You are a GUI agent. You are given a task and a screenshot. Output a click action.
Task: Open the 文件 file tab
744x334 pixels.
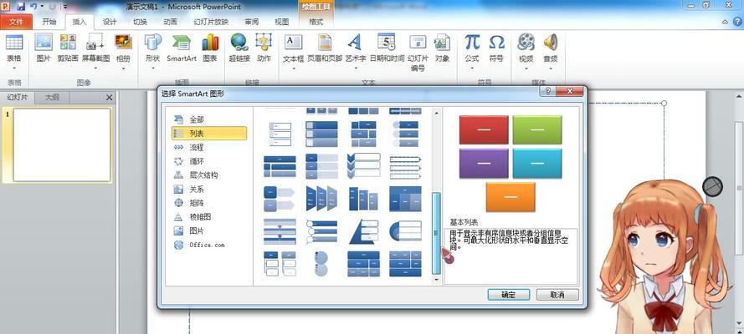tap(16, 22)
